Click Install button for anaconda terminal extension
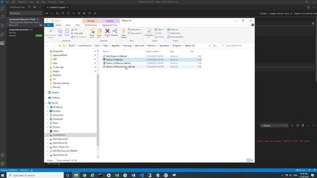The image size is (317, 178). 39,36
